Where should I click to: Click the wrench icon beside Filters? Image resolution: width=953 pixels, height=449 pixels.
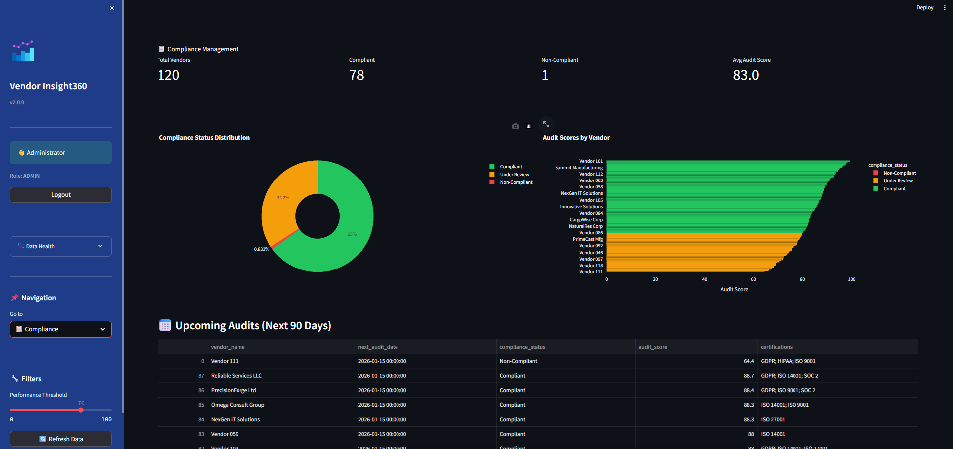pyautogui.click(x=15, y=379)
